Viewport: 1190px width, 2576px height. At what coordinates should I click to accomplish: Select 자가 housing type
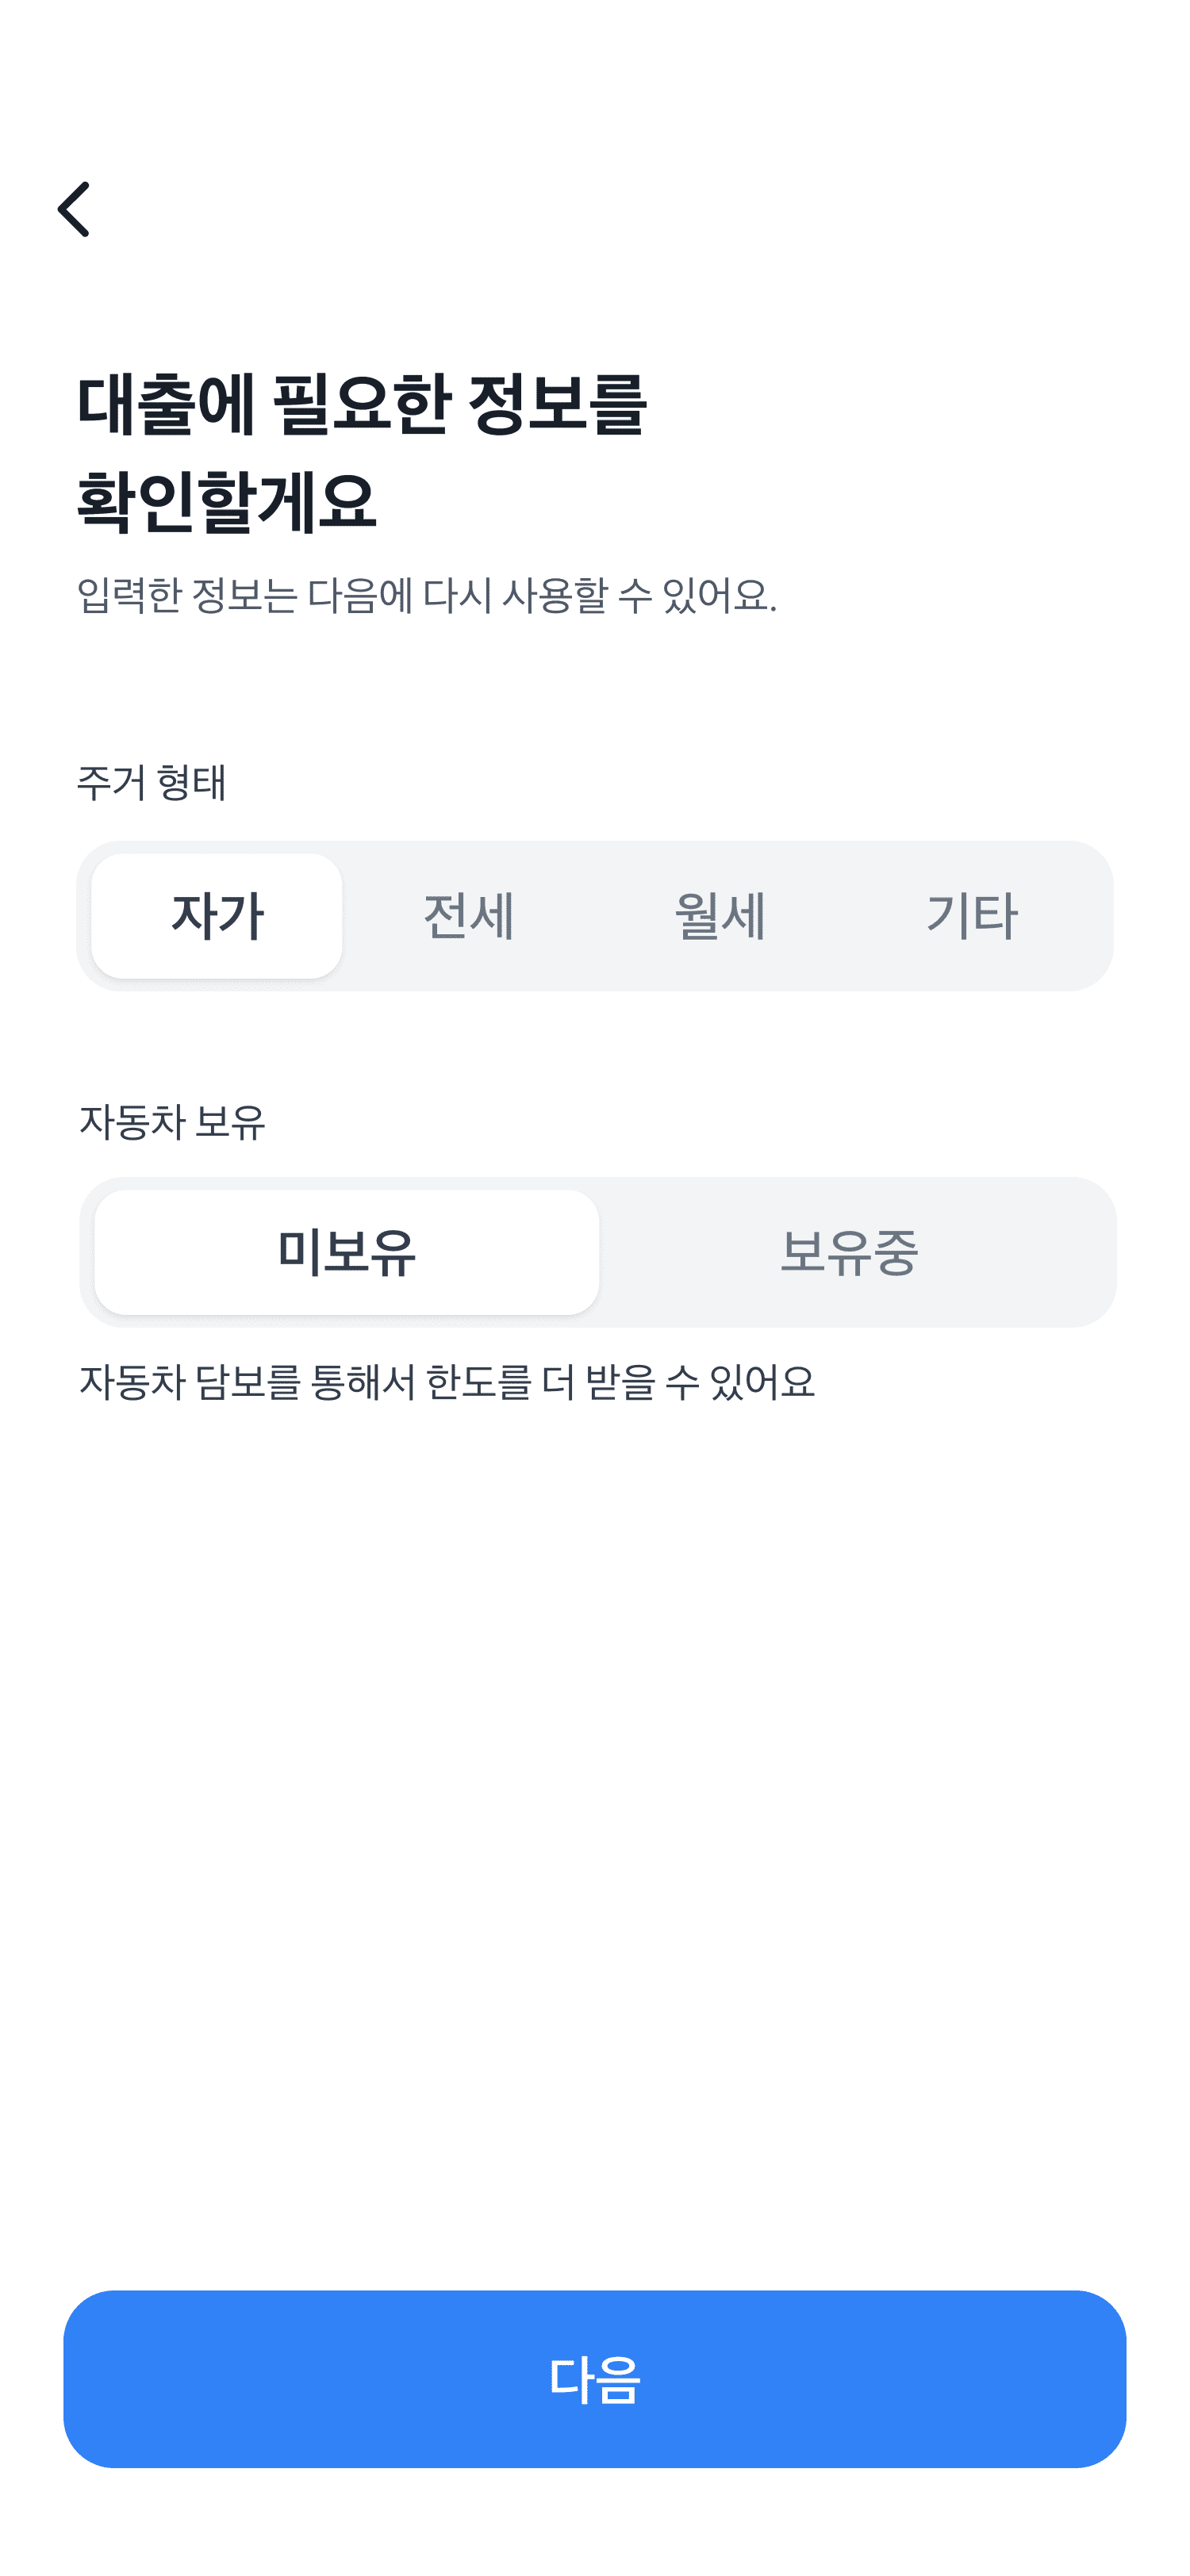coord(217,915)
